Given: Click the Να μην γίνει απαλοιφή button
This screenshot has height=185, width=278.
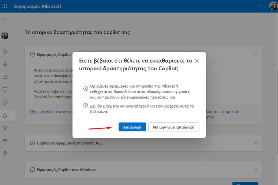Looking at the screenshot, I should point(174,127).
